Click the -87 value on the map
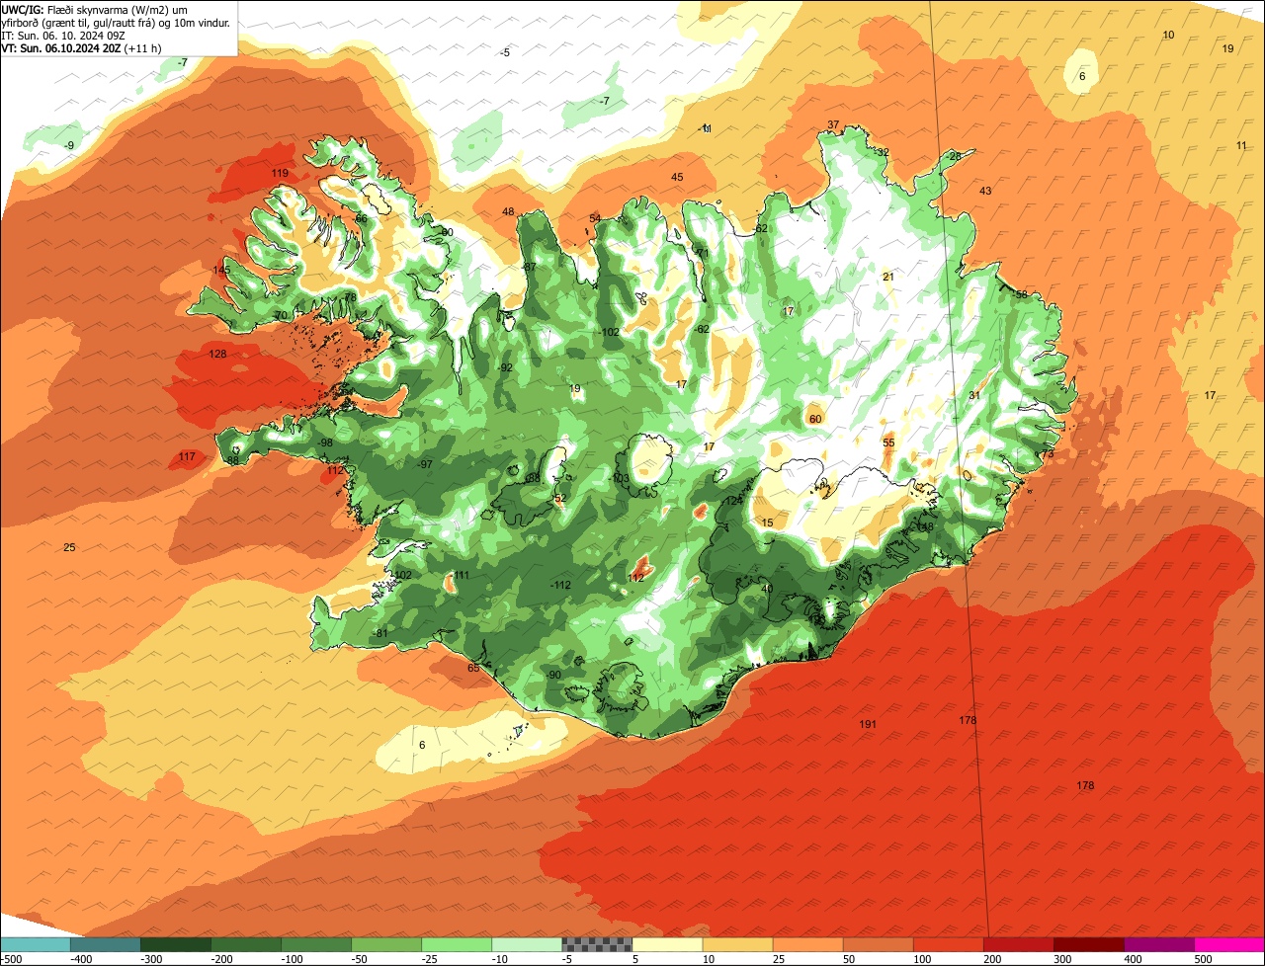Viewport: 1265px width, 966px height. point(529,267)
